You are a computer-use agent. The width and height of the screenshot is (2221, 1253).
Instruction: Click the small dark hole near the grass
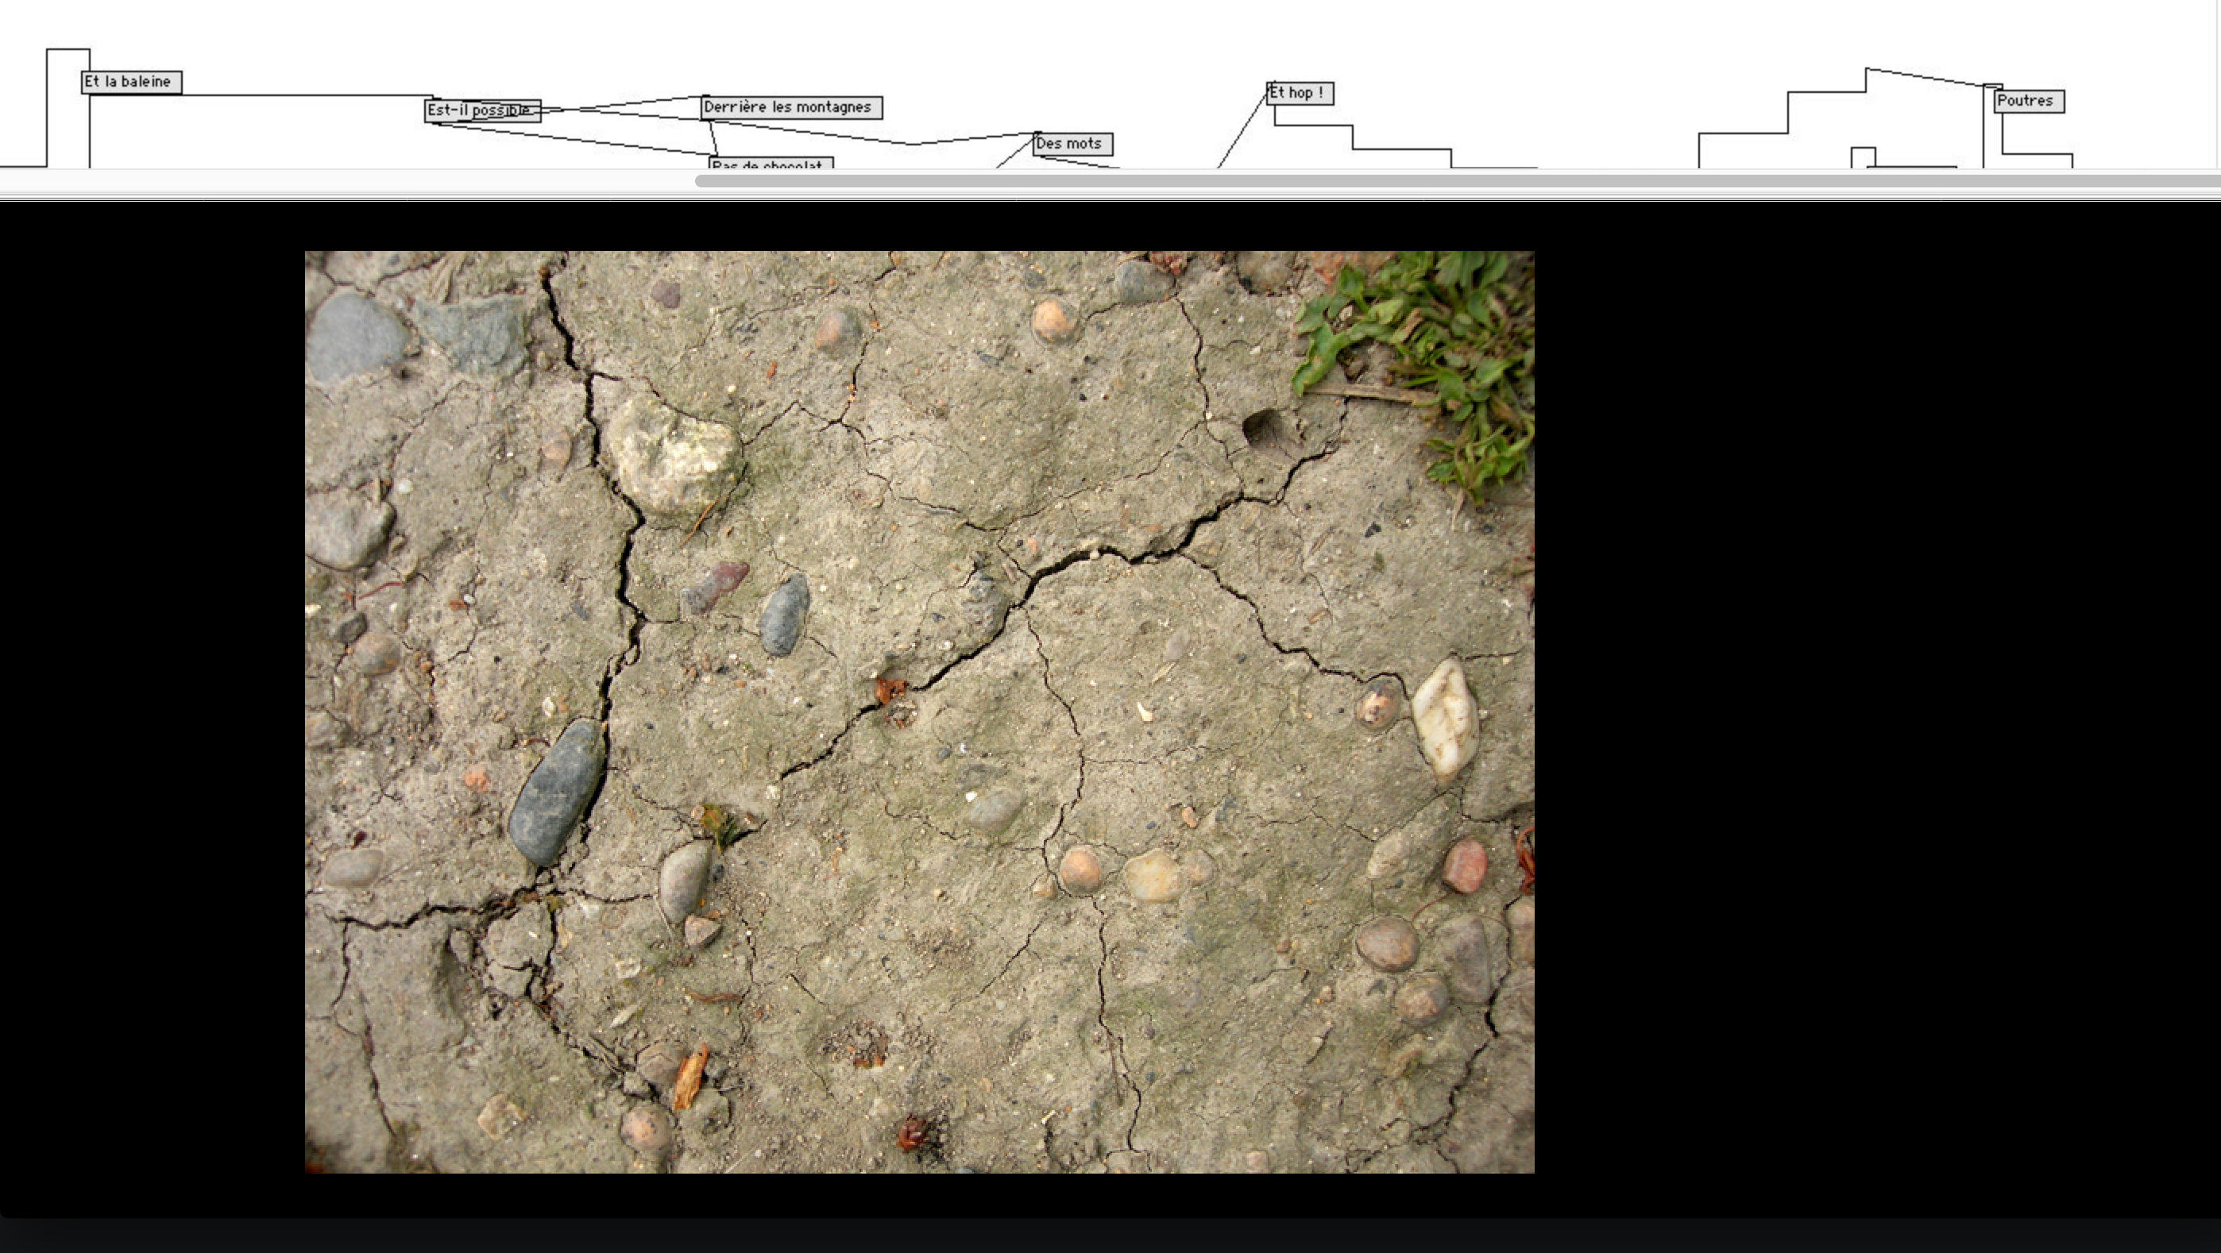click(1261, 426)
